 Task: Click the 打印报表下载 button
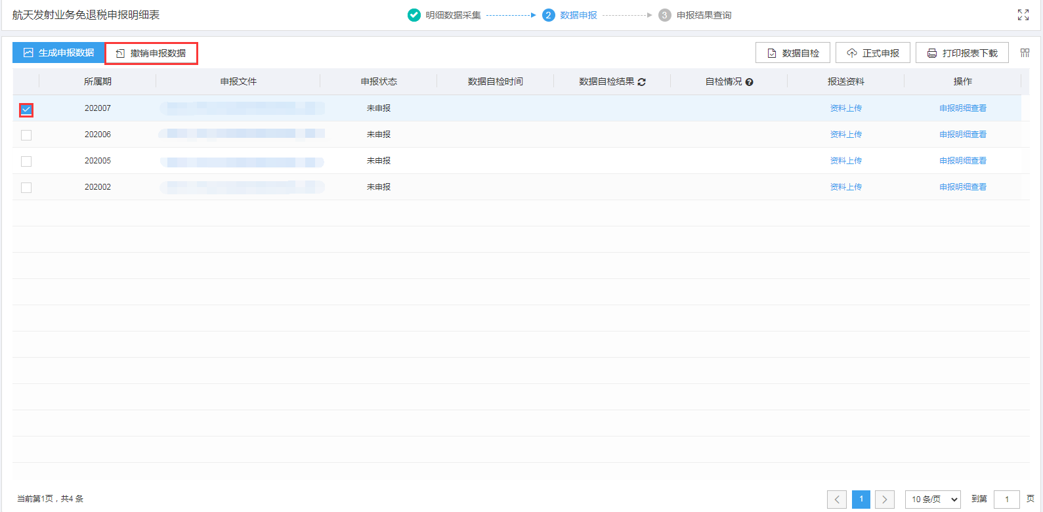tap(962, 53)
